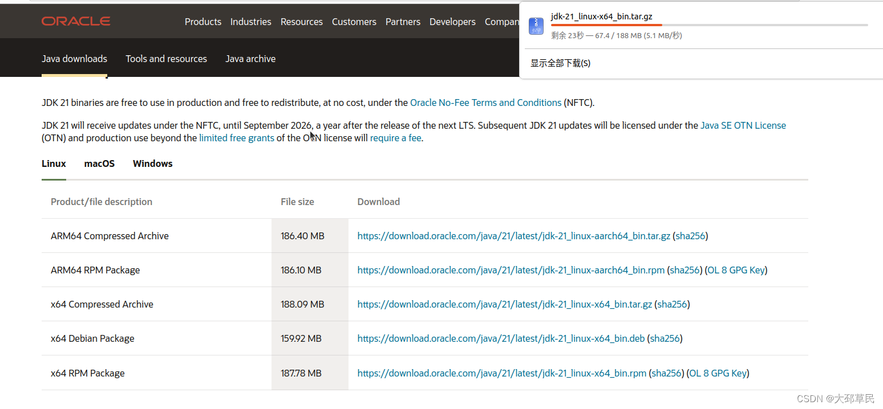Open the Java archive tab
883x409 pixels.
pyautogui.click(x=250, y=59)
